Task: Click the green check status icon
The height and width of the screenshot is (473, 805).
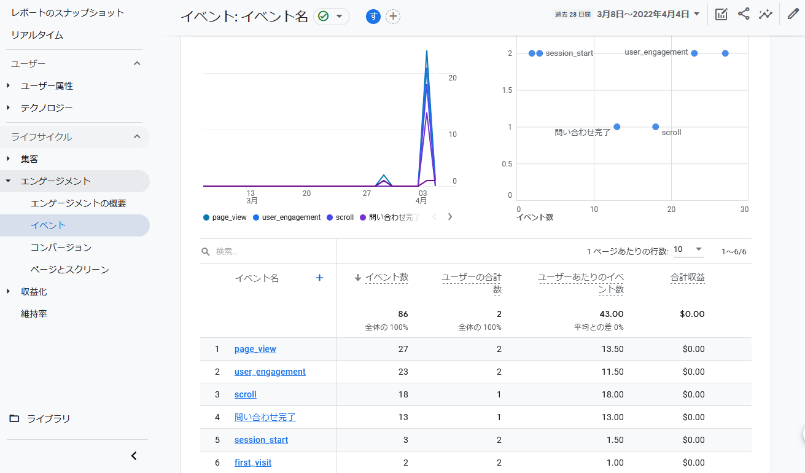Action: click(324, 17)
